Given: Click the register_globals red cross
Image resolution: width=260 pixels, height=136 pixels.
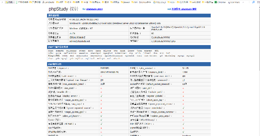Looking at the screenshot, I should [x=183, y=96].
